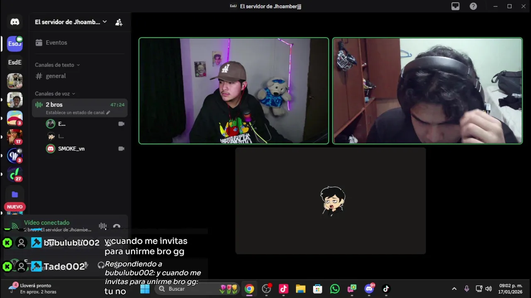This screenshot has width=531, height=298.
Task: Disconnect call with hang-up icon
Action: click(x=117, y=226)
